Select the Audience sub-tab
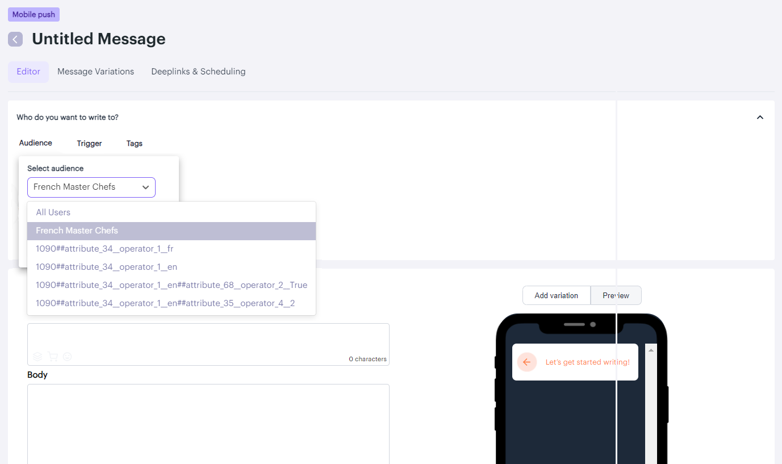The height and width of the screenshot is (464, 782). click(x=36, y=143)
